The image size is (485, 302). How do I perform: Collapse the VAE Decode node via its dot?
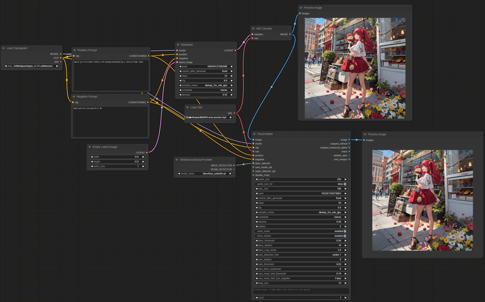point(253,29)
